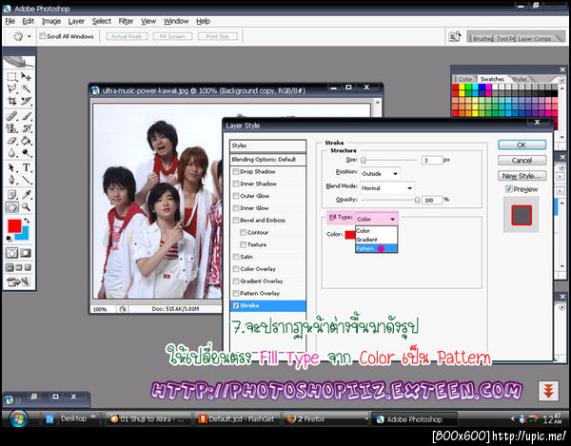
Task: Choose Pattern from Fill Type list
Action: pyautogui.click(x=376, y=248)
